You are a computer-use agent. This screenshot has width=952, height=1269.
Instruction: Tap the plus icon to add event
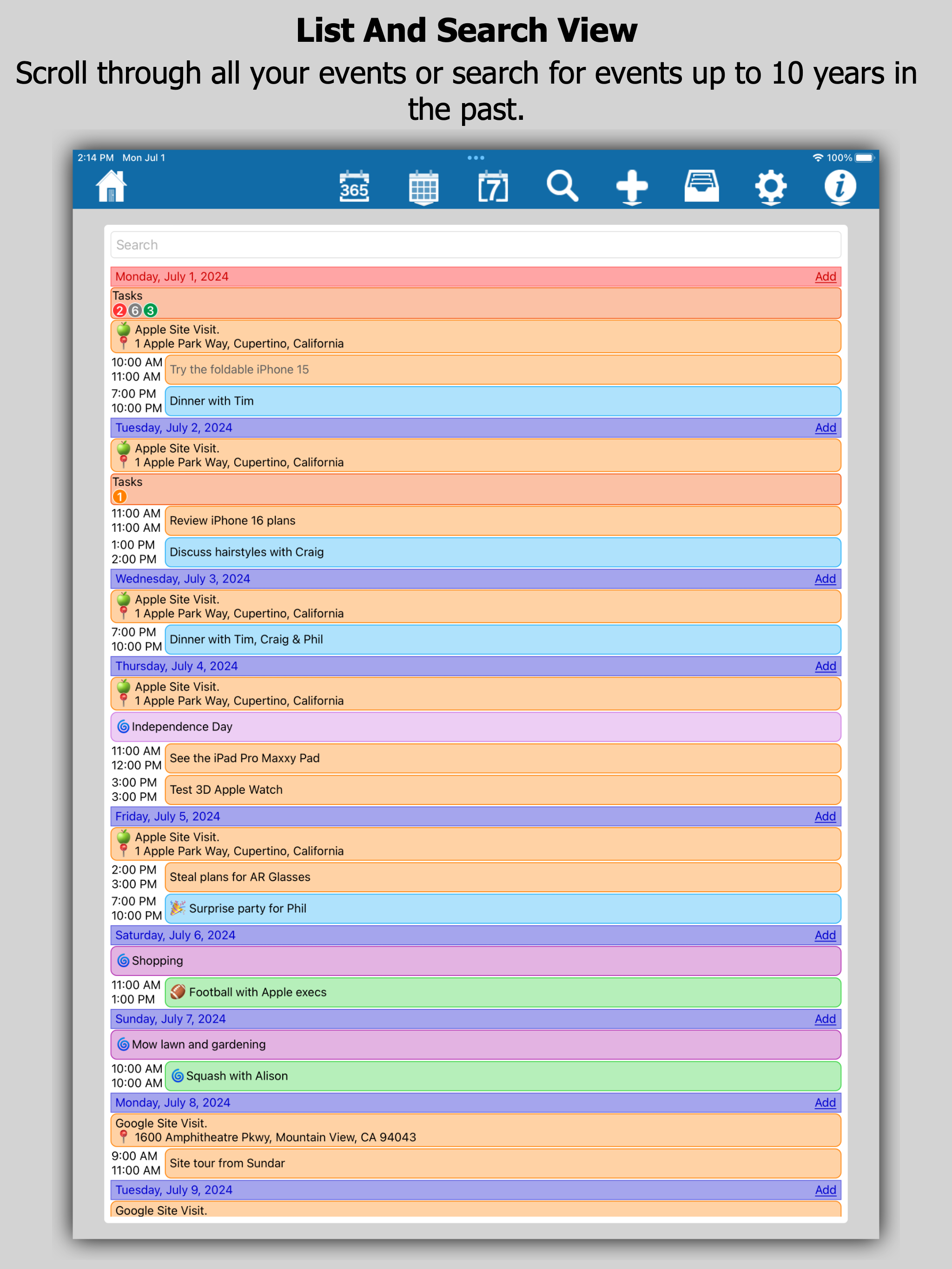click(632, 186)
